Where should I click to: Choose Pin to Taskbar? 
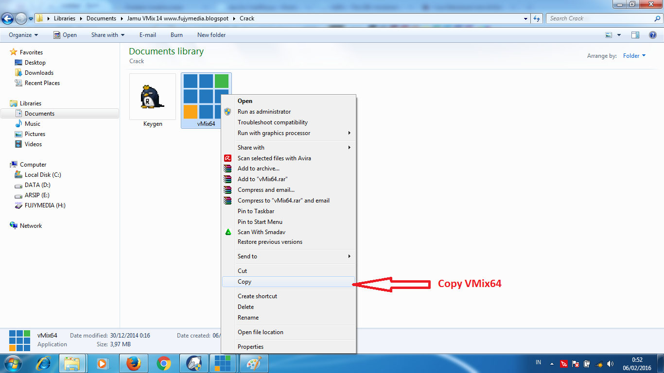289,211
